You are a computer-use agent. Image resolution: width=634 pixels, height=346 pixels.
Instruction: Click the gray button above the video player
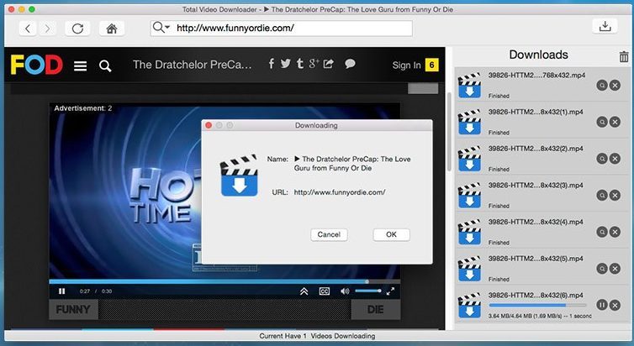tap(423, 88)
